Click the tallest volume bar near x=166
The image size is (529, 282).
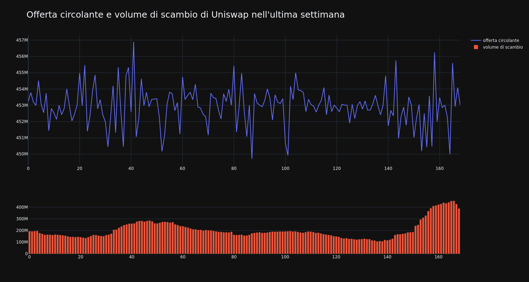click(x=454, y=227)
